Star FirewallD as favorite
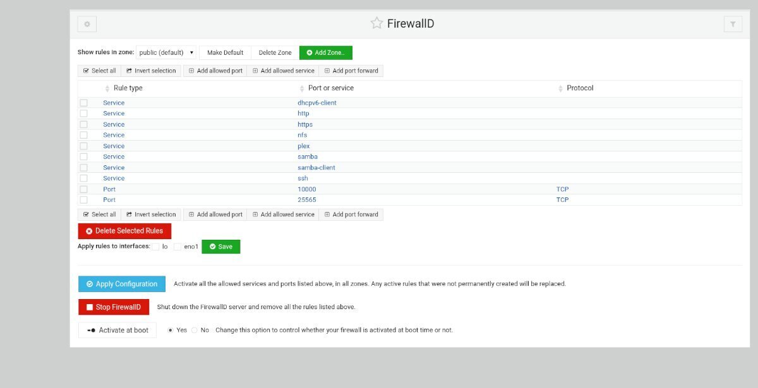The width and height of the screenshot is (758, 388). tap(376, 23)
